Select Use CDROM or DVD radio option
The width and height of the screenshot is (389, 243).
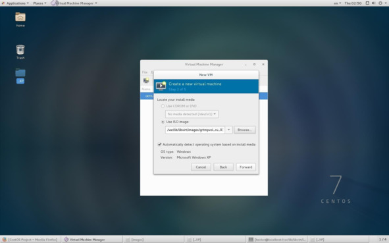coord(163,106)
